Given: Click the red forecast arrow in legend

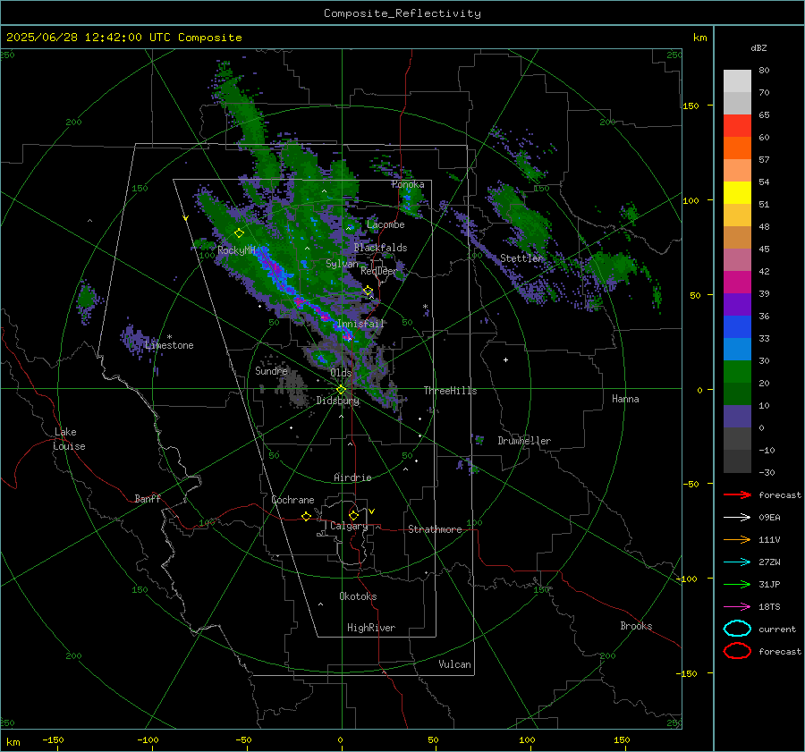Looking at the screenshot, I should coord(737,494).
